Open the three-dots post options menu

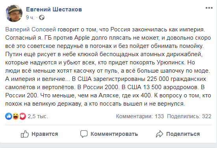(209, 8)
